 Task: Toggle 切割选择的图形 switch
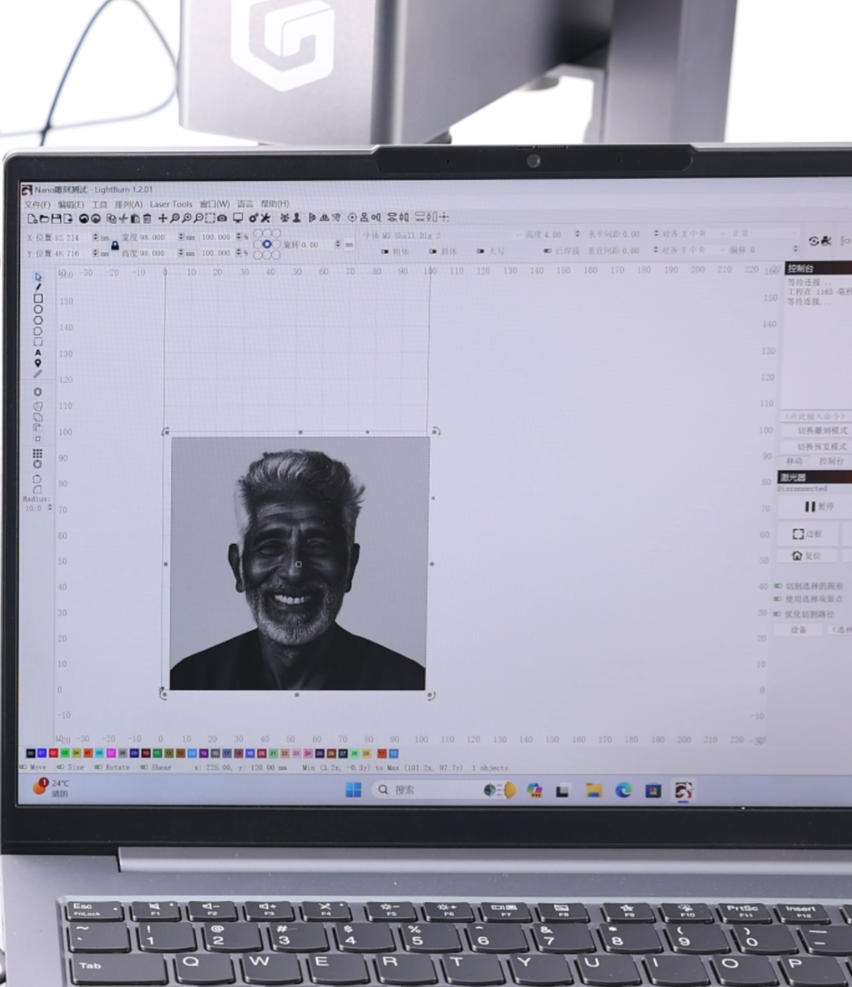779,586
